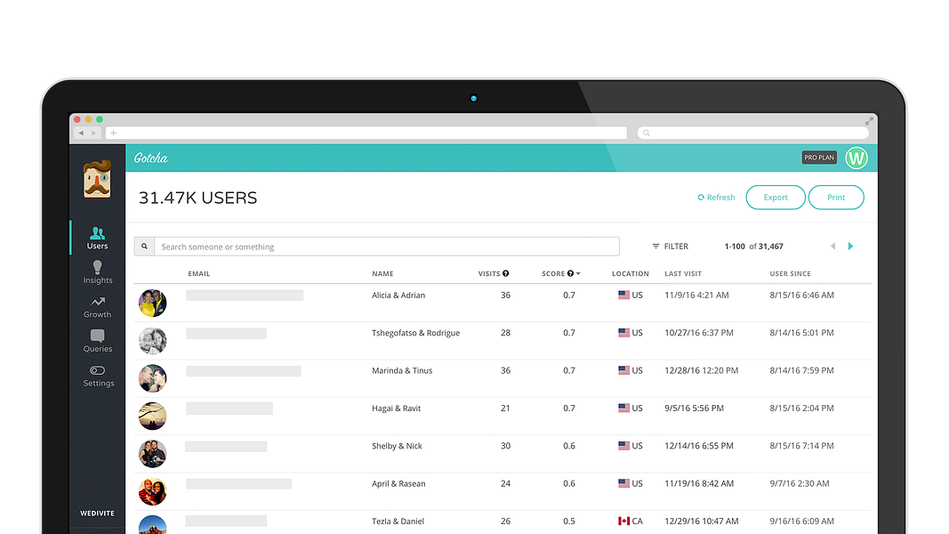Open Tshegofatso & Rodrigue's profile photo

pos(152,341)
